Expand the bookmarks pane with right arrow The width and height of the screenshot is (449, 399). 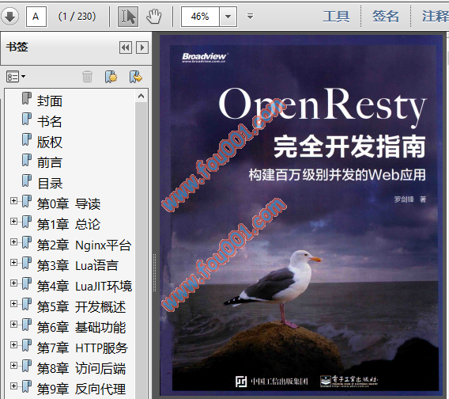pyautogui.click(x=142, y=47)
